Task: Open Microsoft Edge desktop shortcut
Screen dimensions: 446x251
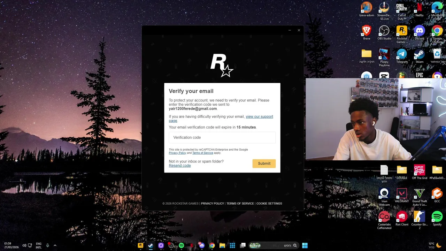Action: [437, 10]
